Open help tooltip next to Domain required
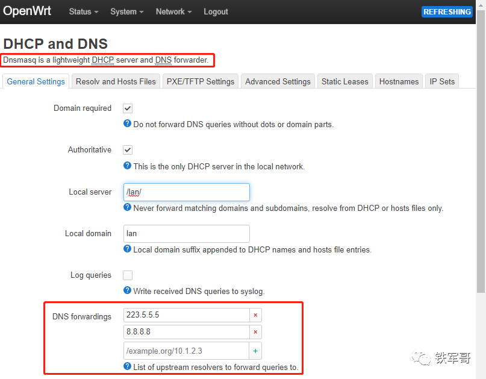486x379 pixels. pyautogui.click(x=127, y=124)
